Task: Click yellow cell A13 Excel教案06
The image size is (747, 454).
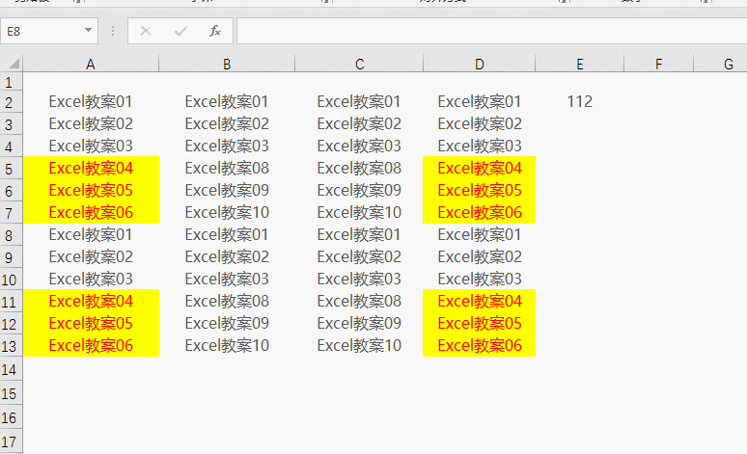Action: click(91, 345)
